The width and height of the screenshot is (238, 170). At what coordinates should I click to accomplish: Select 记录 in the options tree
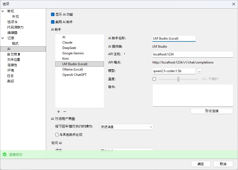coord(11,38)
